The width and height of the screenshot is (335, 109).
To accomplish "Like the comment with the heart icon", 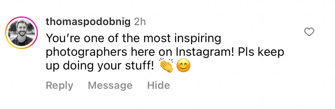I will click(x=309, y=33).
